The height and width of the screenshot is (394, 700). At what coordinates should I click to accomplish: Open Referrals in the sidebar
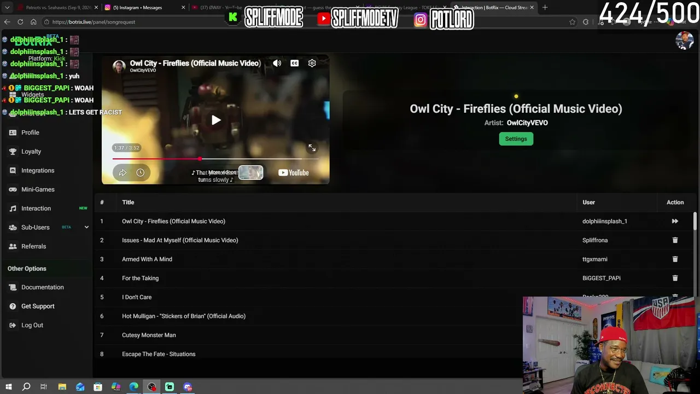(x=33, y=246)
